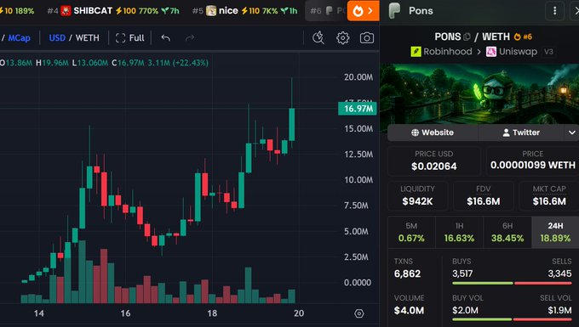Screen dimensions: 579x327
Task: Select the 1H timeframe tab
Action: click(459, 233)
